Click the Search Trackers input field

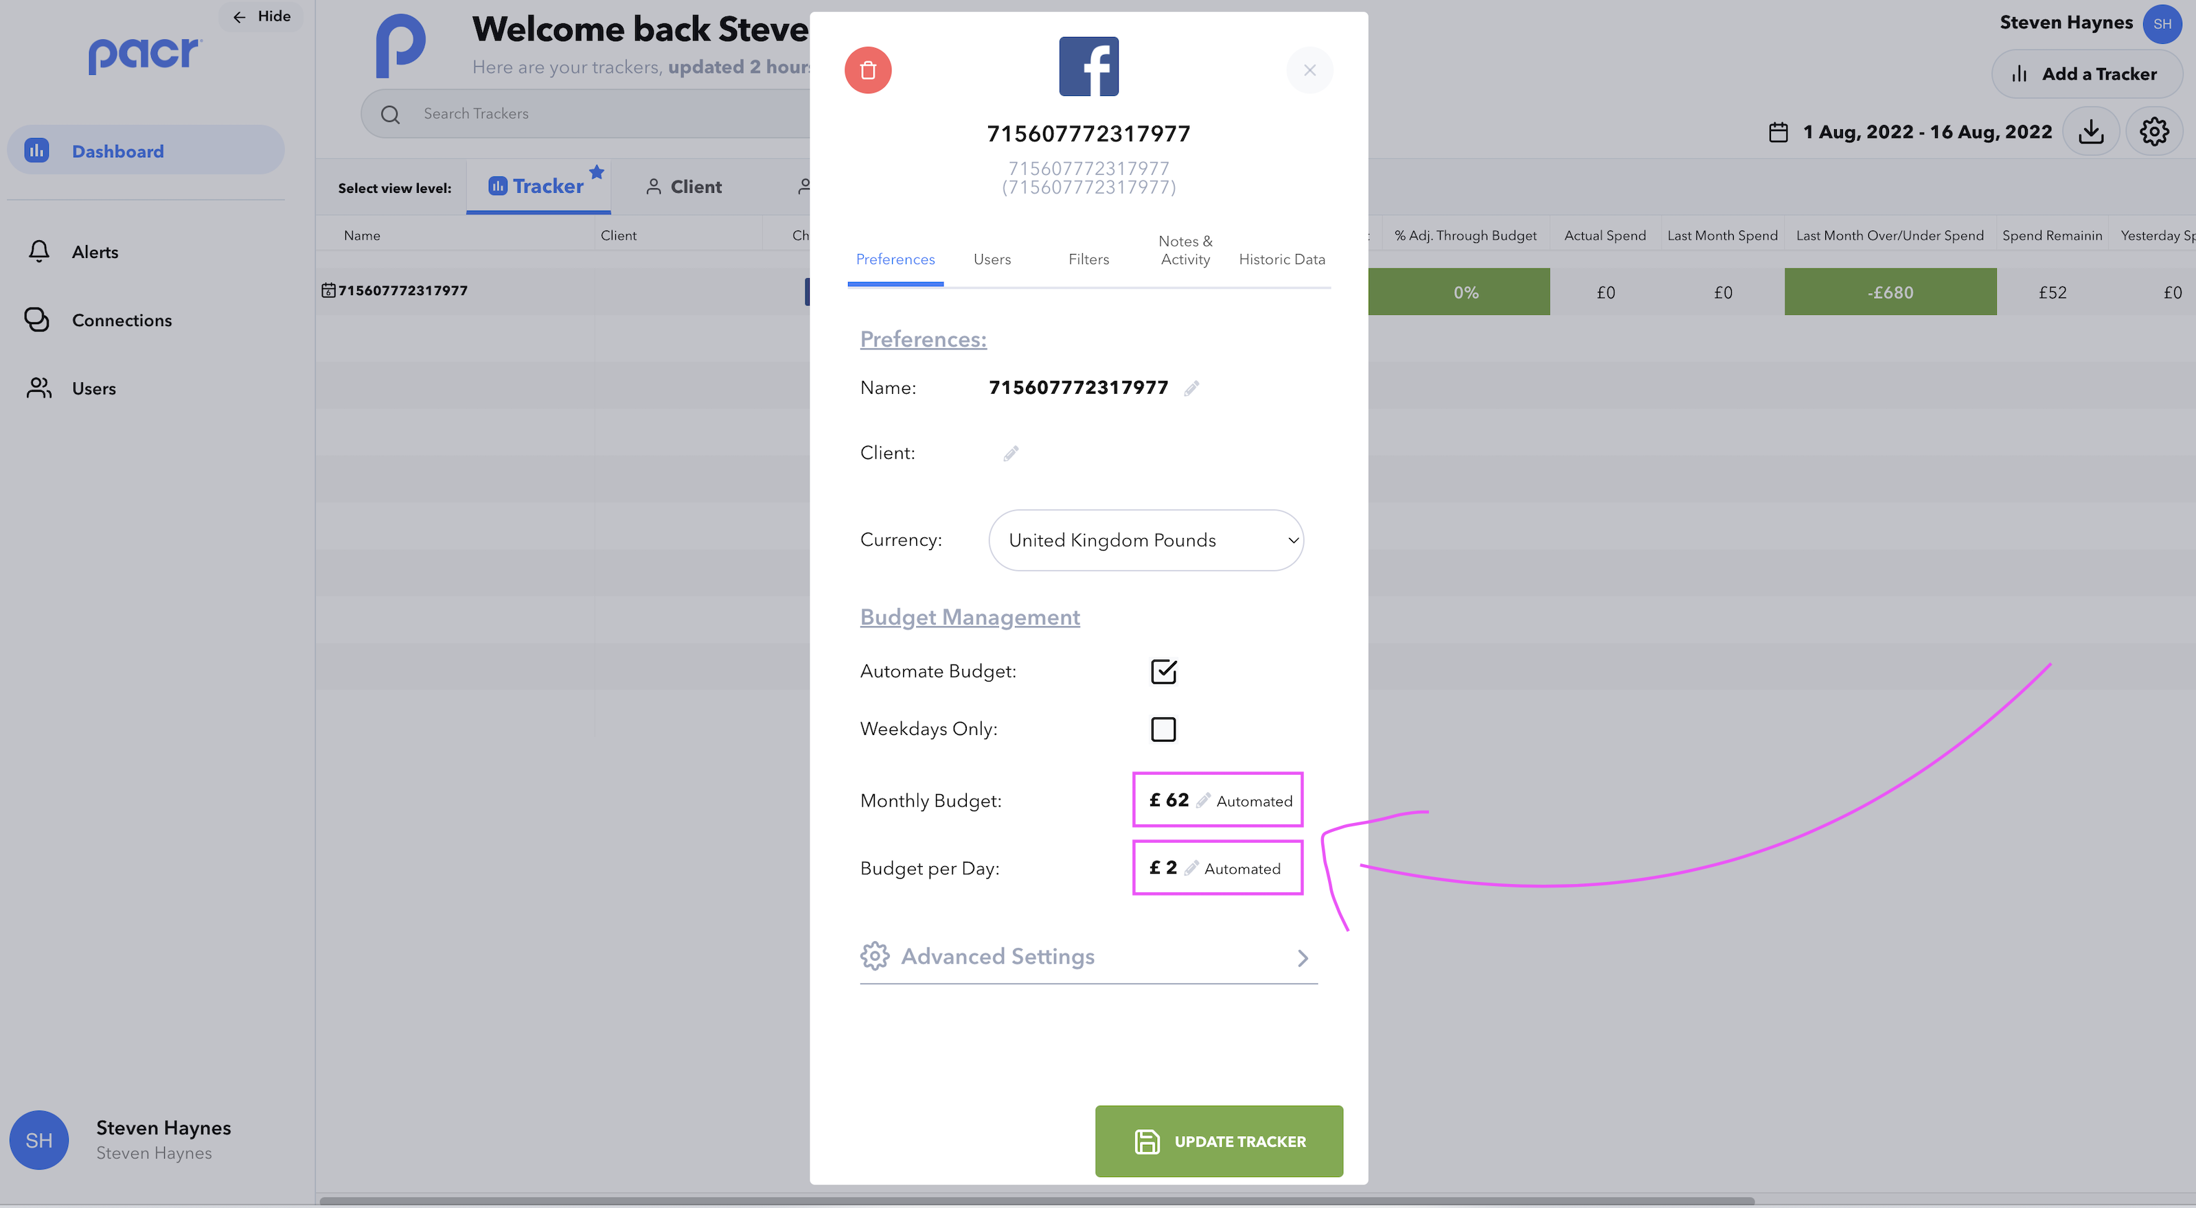[x=597, y=113]
